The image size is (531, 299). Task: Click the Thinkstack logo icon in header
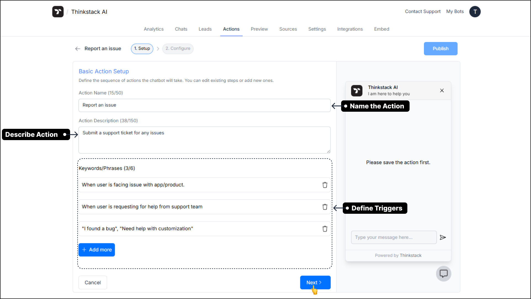click(x=58, y=12)
